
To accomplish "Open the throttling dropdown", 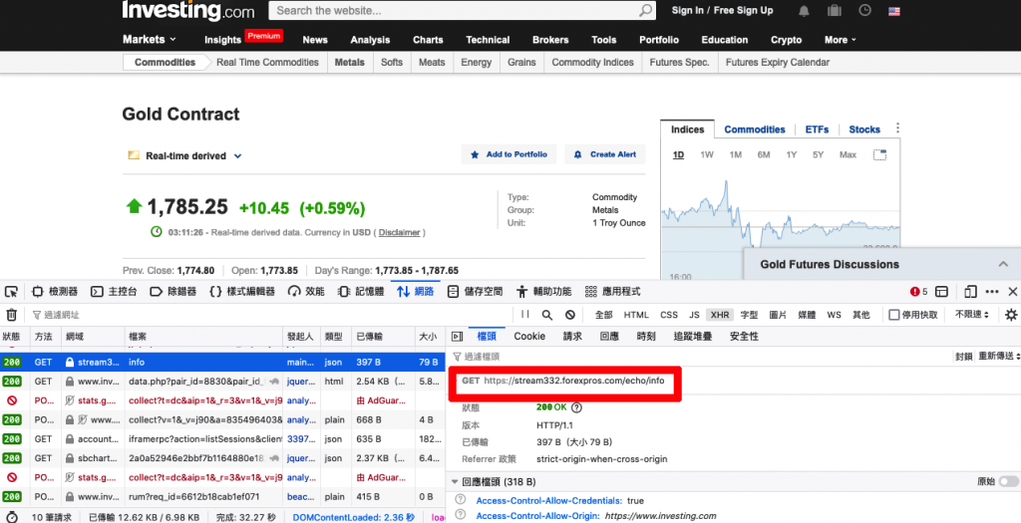I will click(x=972, y=315).
